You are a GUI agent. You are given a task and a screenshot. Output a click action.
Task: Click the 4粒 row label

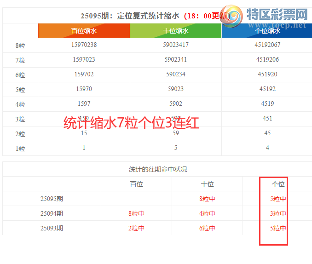coord(20,104)
